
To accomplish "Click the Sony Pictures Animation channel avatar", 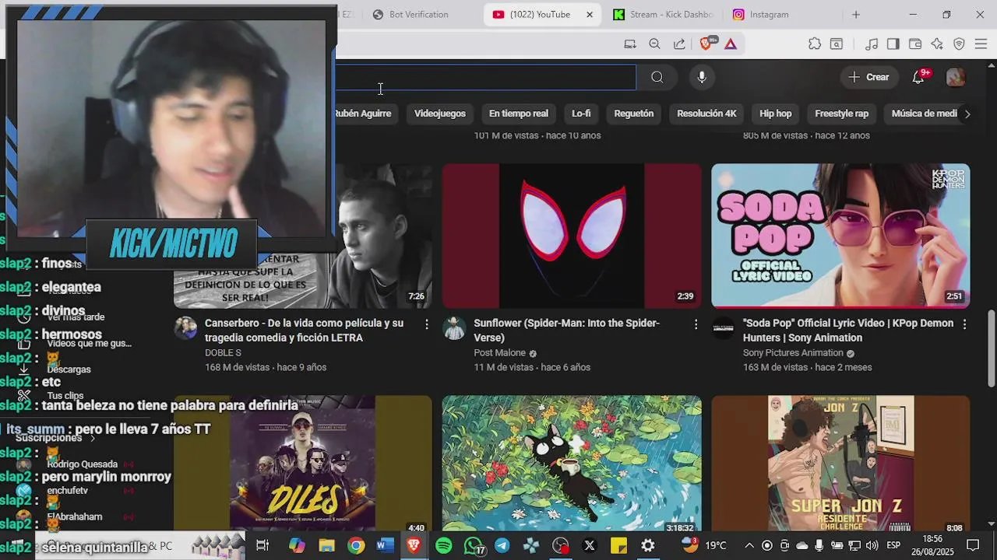I will 723,328.
